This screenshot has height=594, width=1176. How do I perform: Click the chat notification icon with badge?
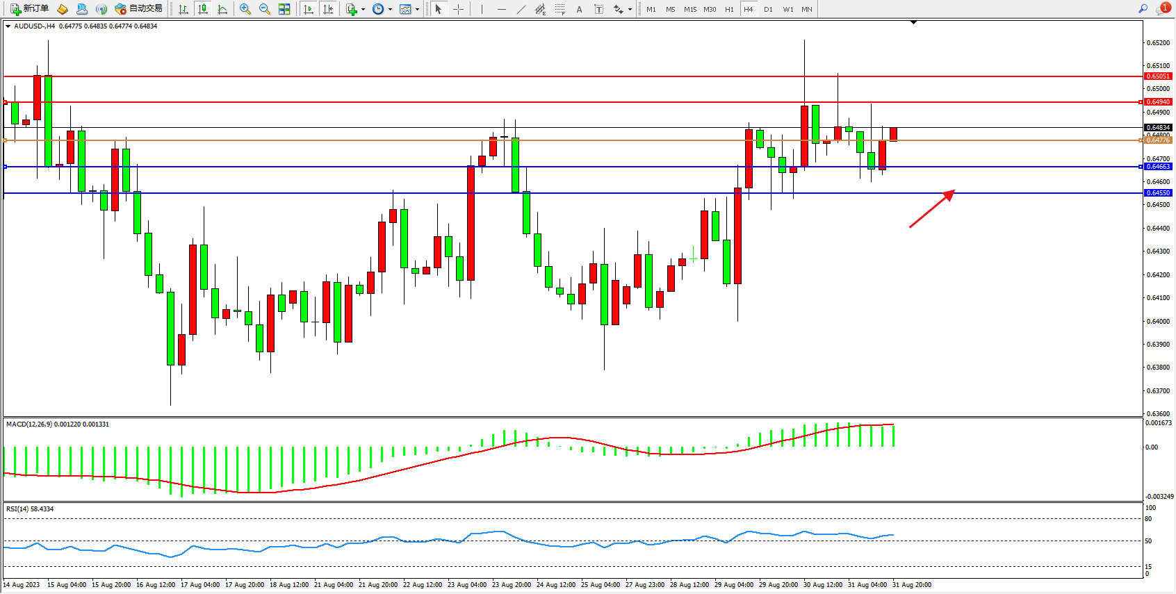[1163, 9]
